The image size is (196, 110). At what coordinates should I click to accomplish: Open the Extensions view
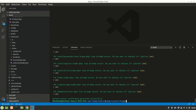[x=3, y=37]
